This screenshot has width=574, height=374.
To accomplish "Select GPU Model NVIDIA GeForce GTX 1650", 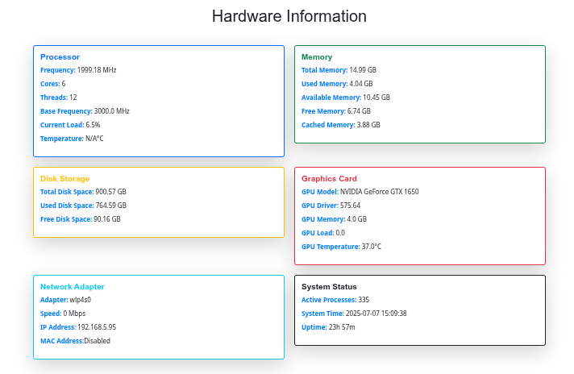I will tap(360, 192).
